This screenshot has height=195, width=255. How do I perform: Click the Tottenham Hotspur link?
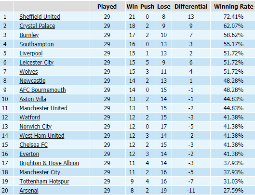[x=44, y=182]
